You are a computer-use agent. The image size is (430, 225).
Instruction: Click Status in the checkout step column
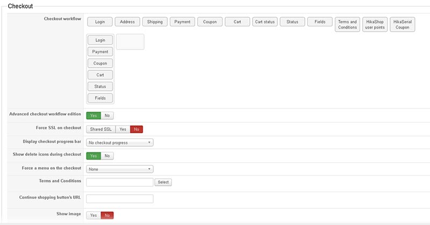(x=100, y=86)
